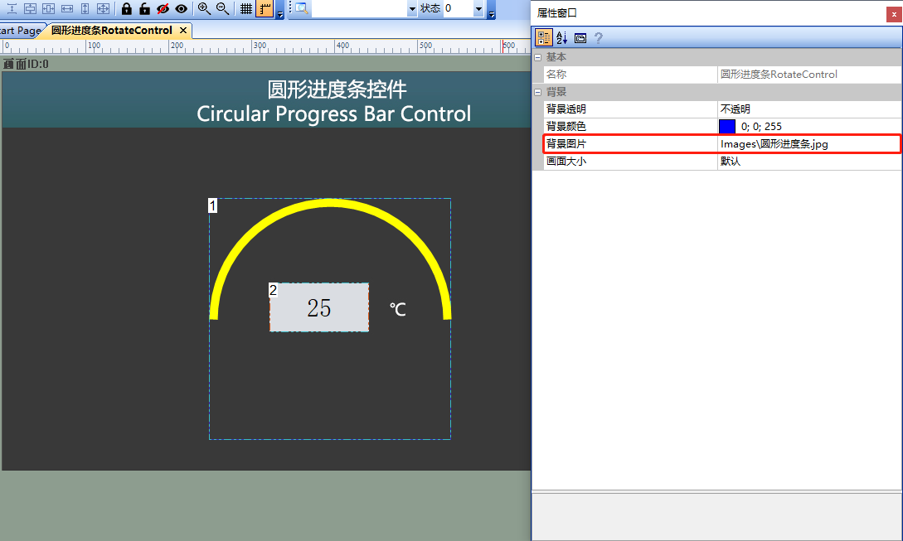Click the help question mark icon
This screenshot has height=541, width=903.
pos(599,38)
